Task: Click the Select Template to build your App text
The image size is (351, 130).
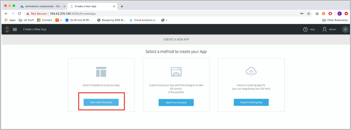Action: click(101, 85)
